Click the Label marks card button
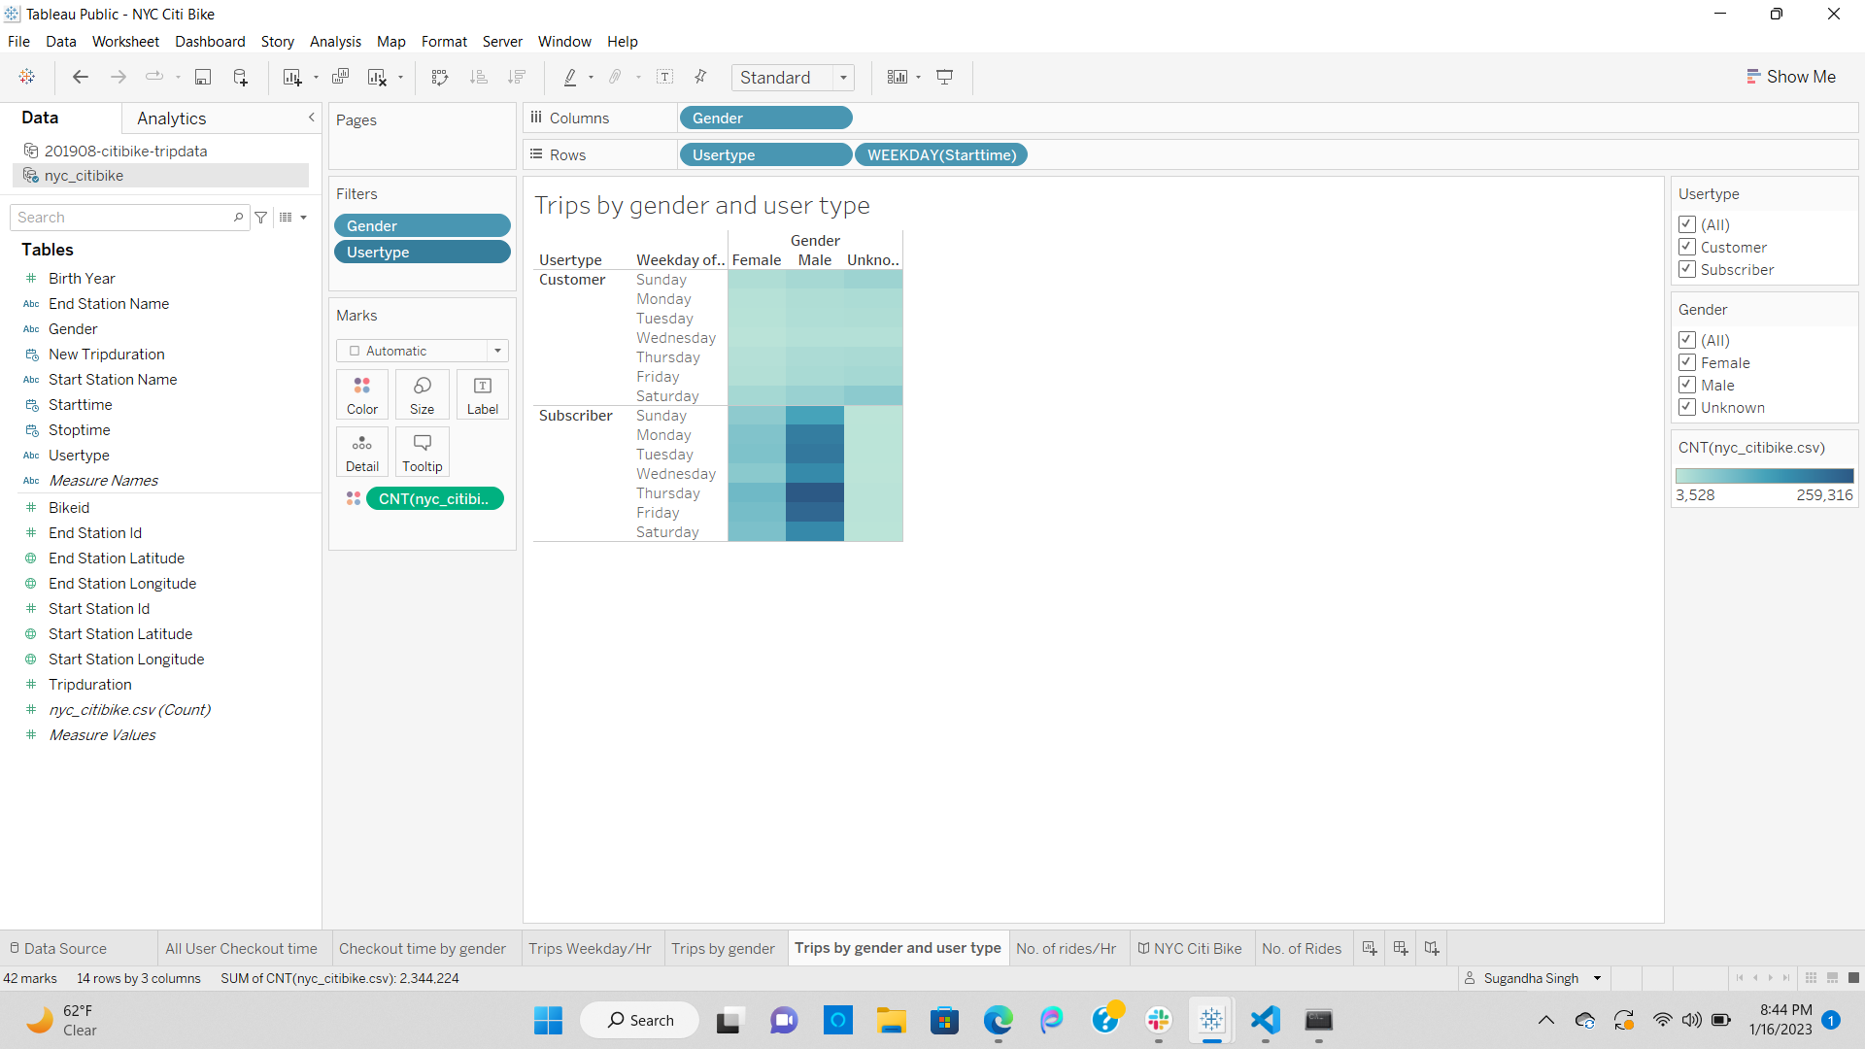 pyautogui.click(x=482, y=395)
